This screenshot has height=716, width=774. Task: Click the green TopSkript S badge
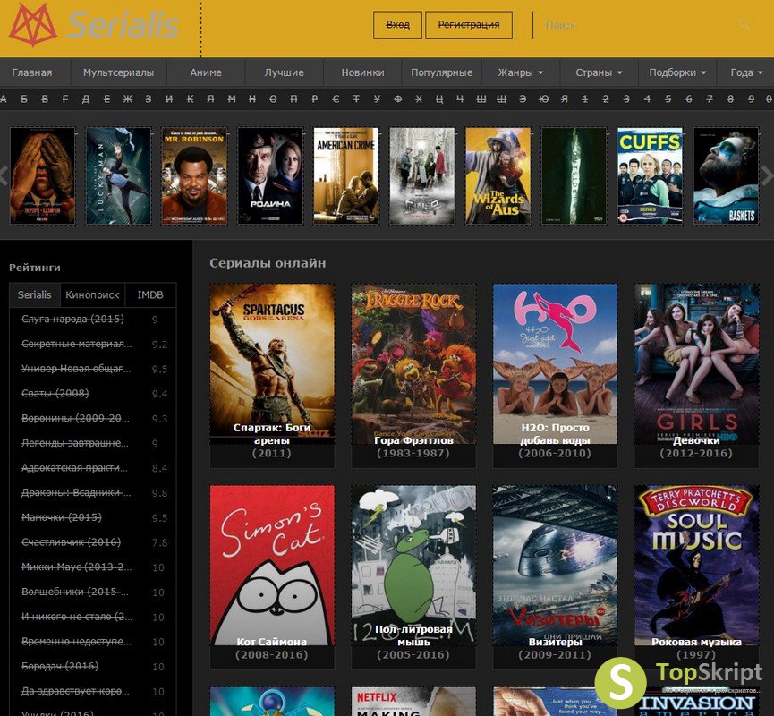click(620, 683)
